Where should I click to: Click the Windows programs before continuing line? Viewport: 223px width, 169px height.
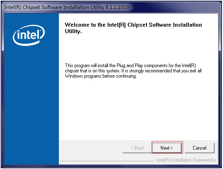(x=101, y=76)
